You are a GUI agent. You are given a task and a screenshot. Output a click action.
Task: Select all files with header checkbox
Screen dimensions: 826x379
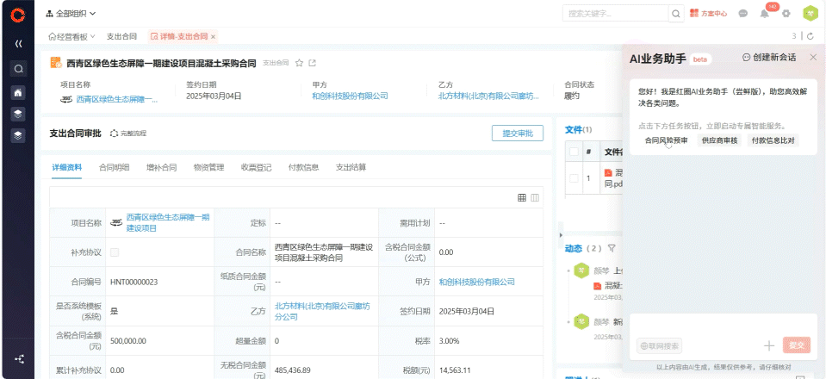[x=573, y=152]
